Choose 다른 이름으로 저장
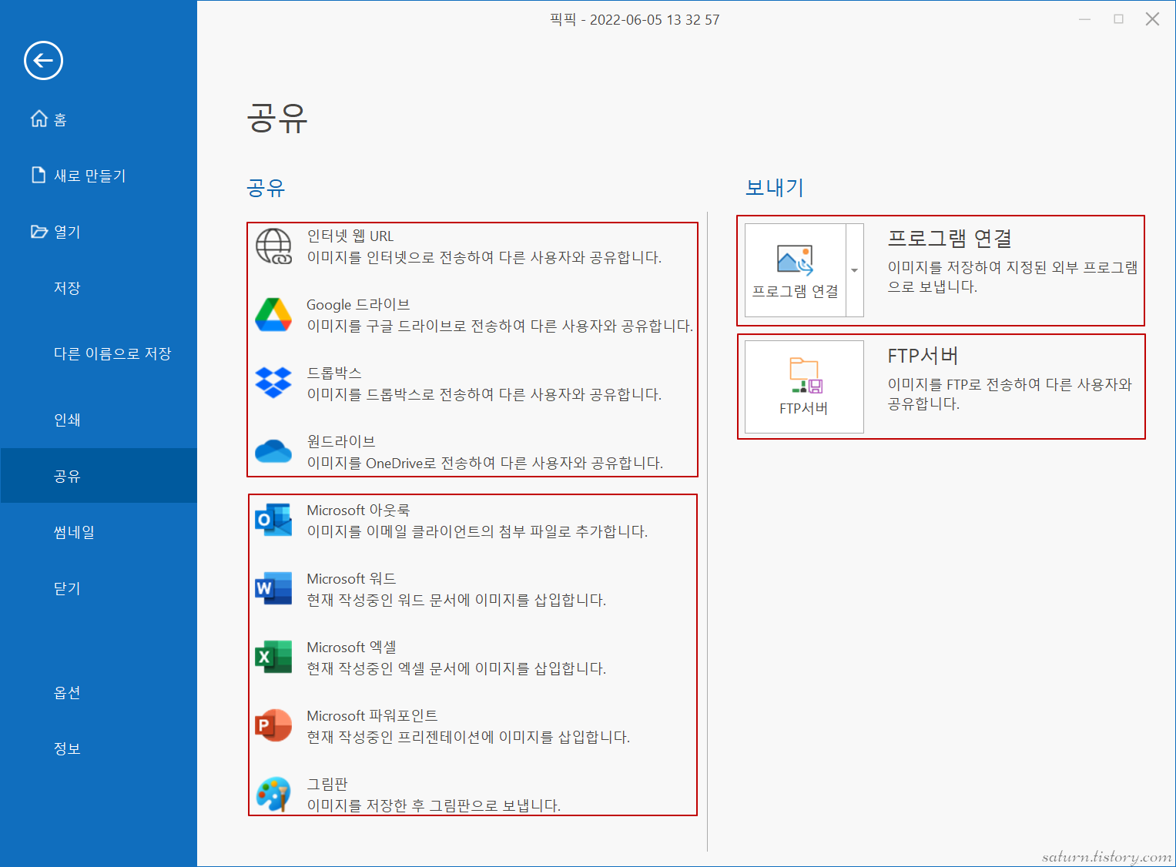 click(99, 353)
